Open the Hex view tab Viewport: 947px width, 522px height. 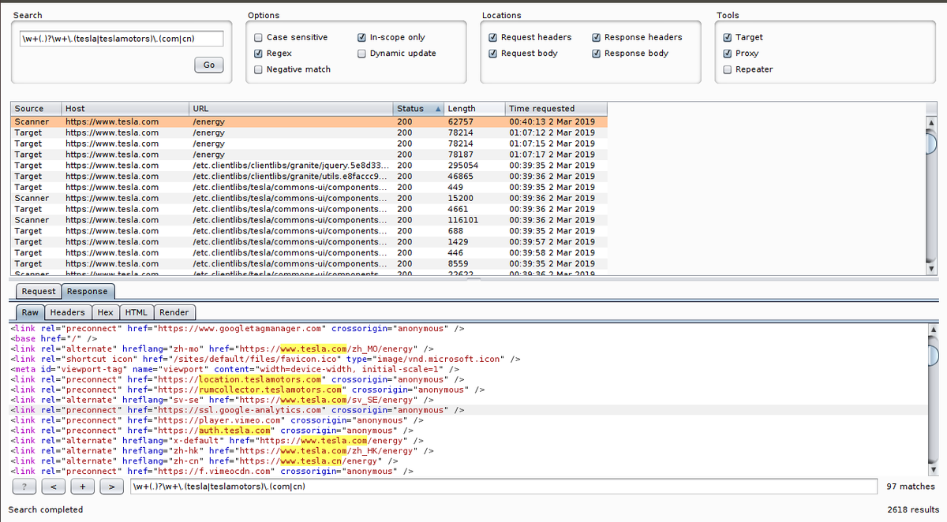pos(106,312)
